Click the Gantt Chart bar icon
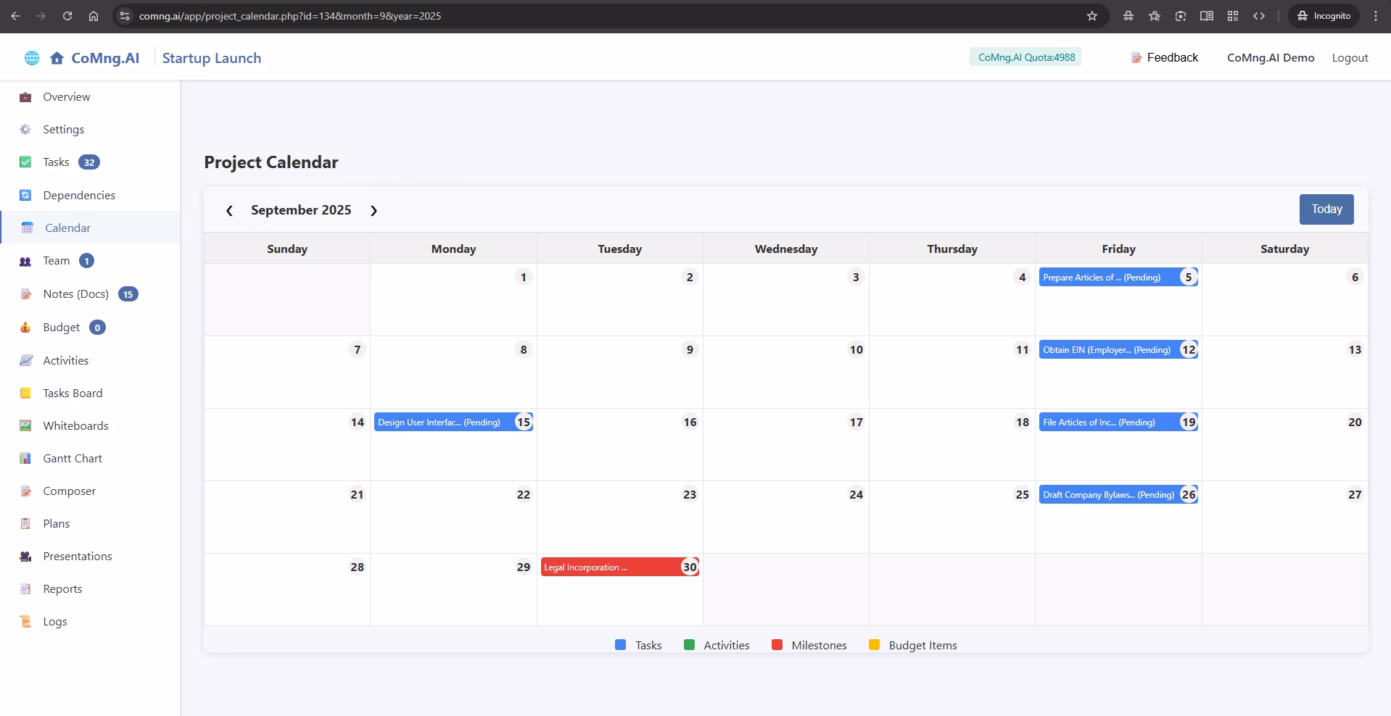1391x716 pixels. click(x=25, y=458)
